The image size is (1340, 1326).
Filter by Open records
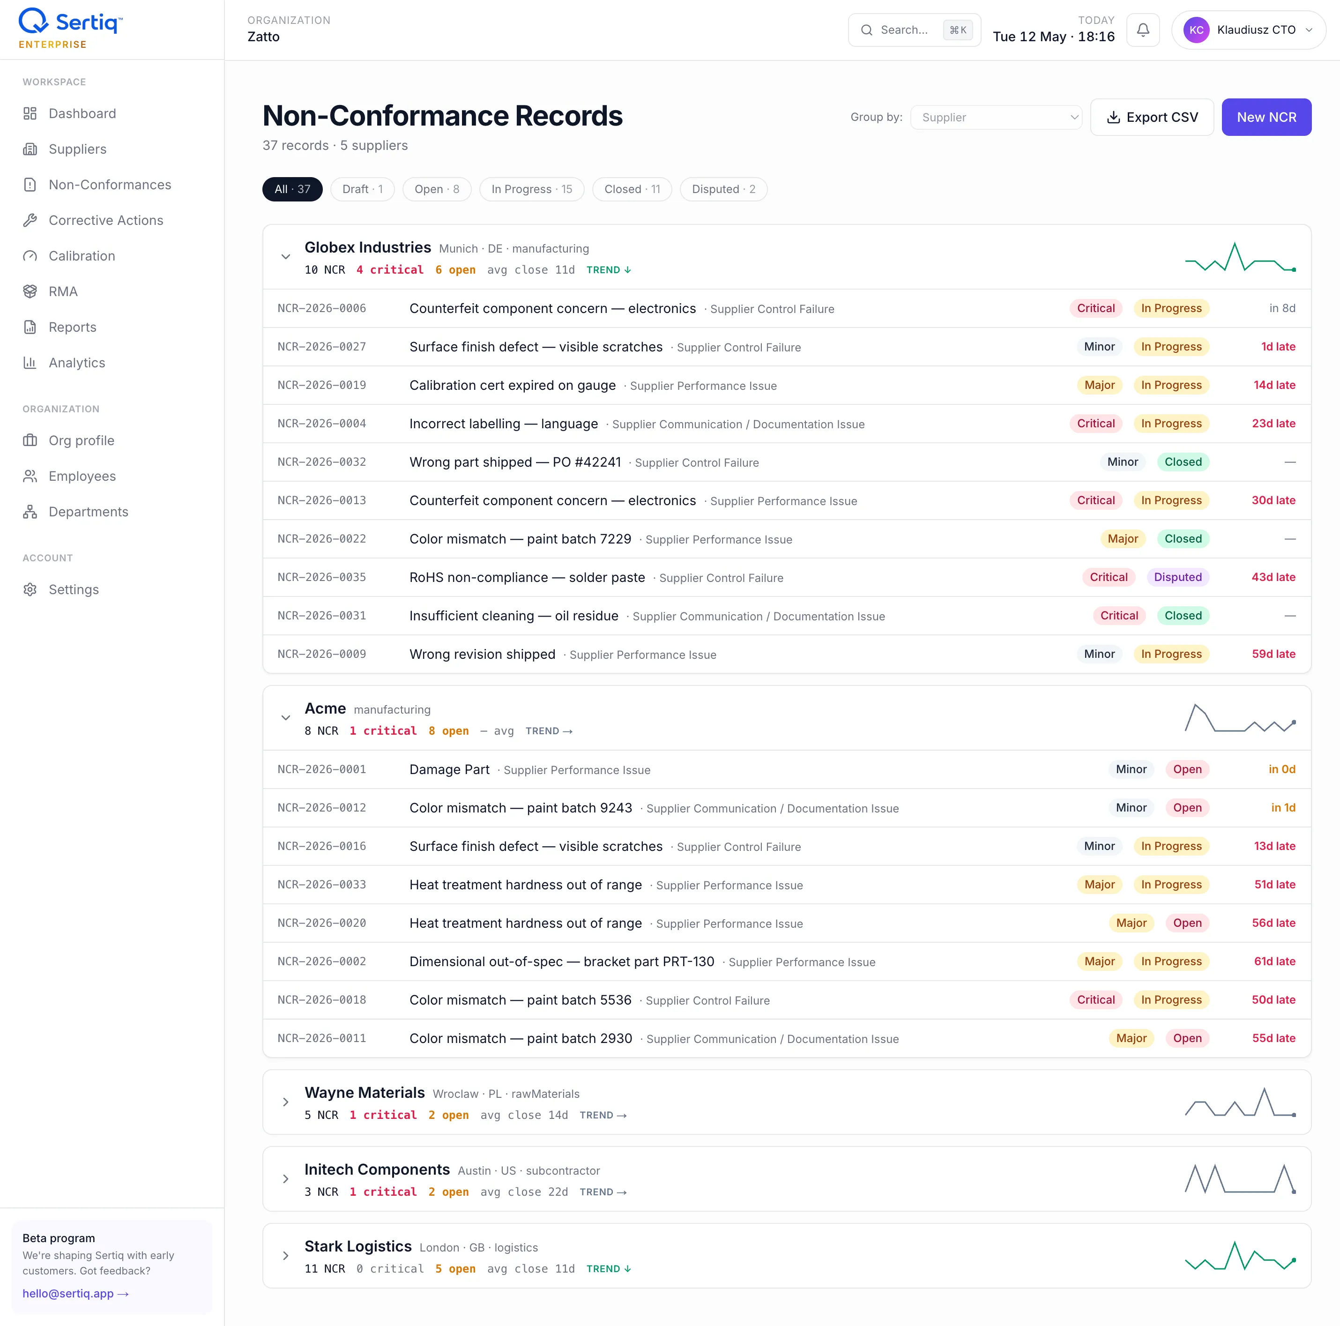tap(436, 189)
